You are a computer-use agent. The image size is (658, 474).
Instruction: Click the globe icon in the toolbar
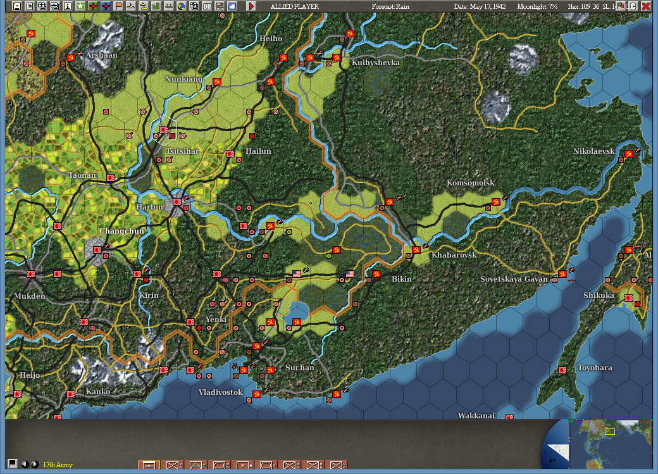pyautogui.click(x=182, y=6)
